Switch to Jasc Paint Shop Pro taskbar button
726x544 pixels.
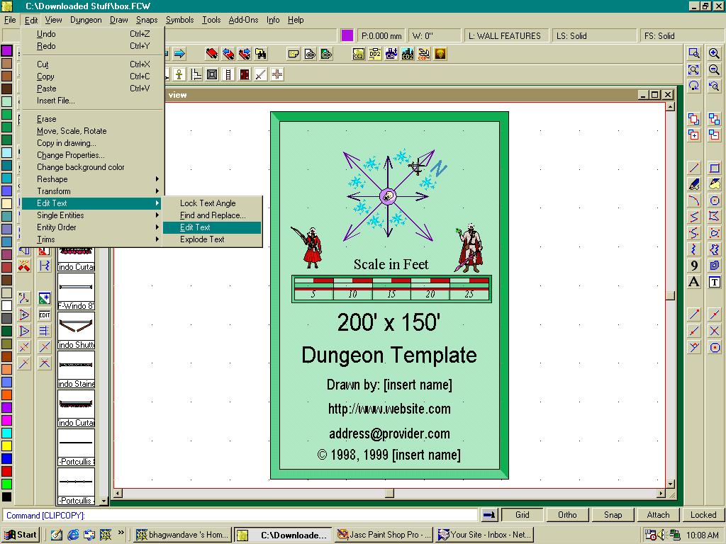point(384,535)
